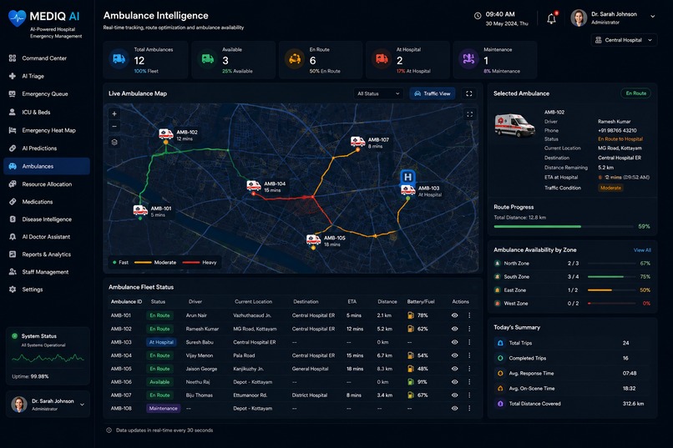673x448 pixels.
Task: View AMB-108 details with eye icon
Action: tap(454, 409)
